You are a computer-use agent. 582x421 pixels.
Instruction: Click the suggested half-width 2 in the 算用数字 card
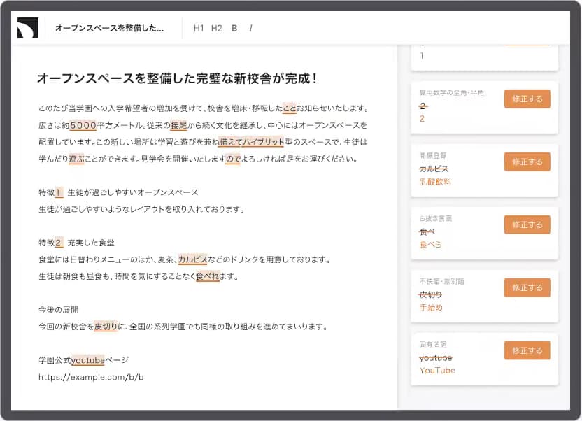click(x=422, y=119)
